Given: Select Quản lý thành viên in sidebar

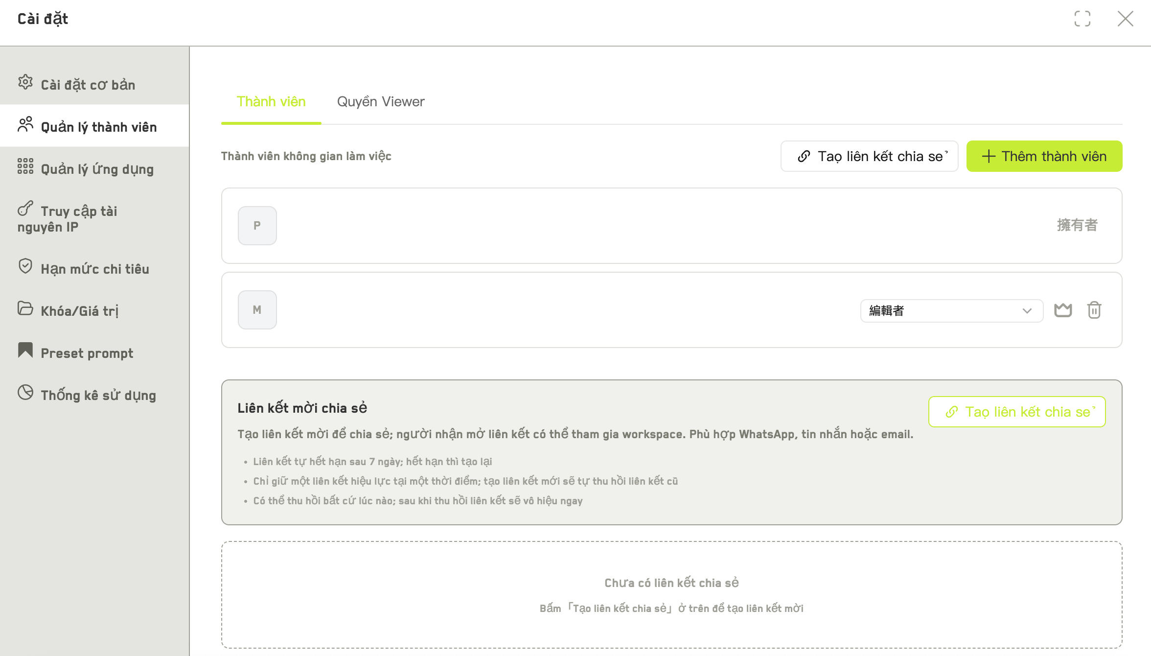Looking at the screenshot, I should tap(94, 126).
